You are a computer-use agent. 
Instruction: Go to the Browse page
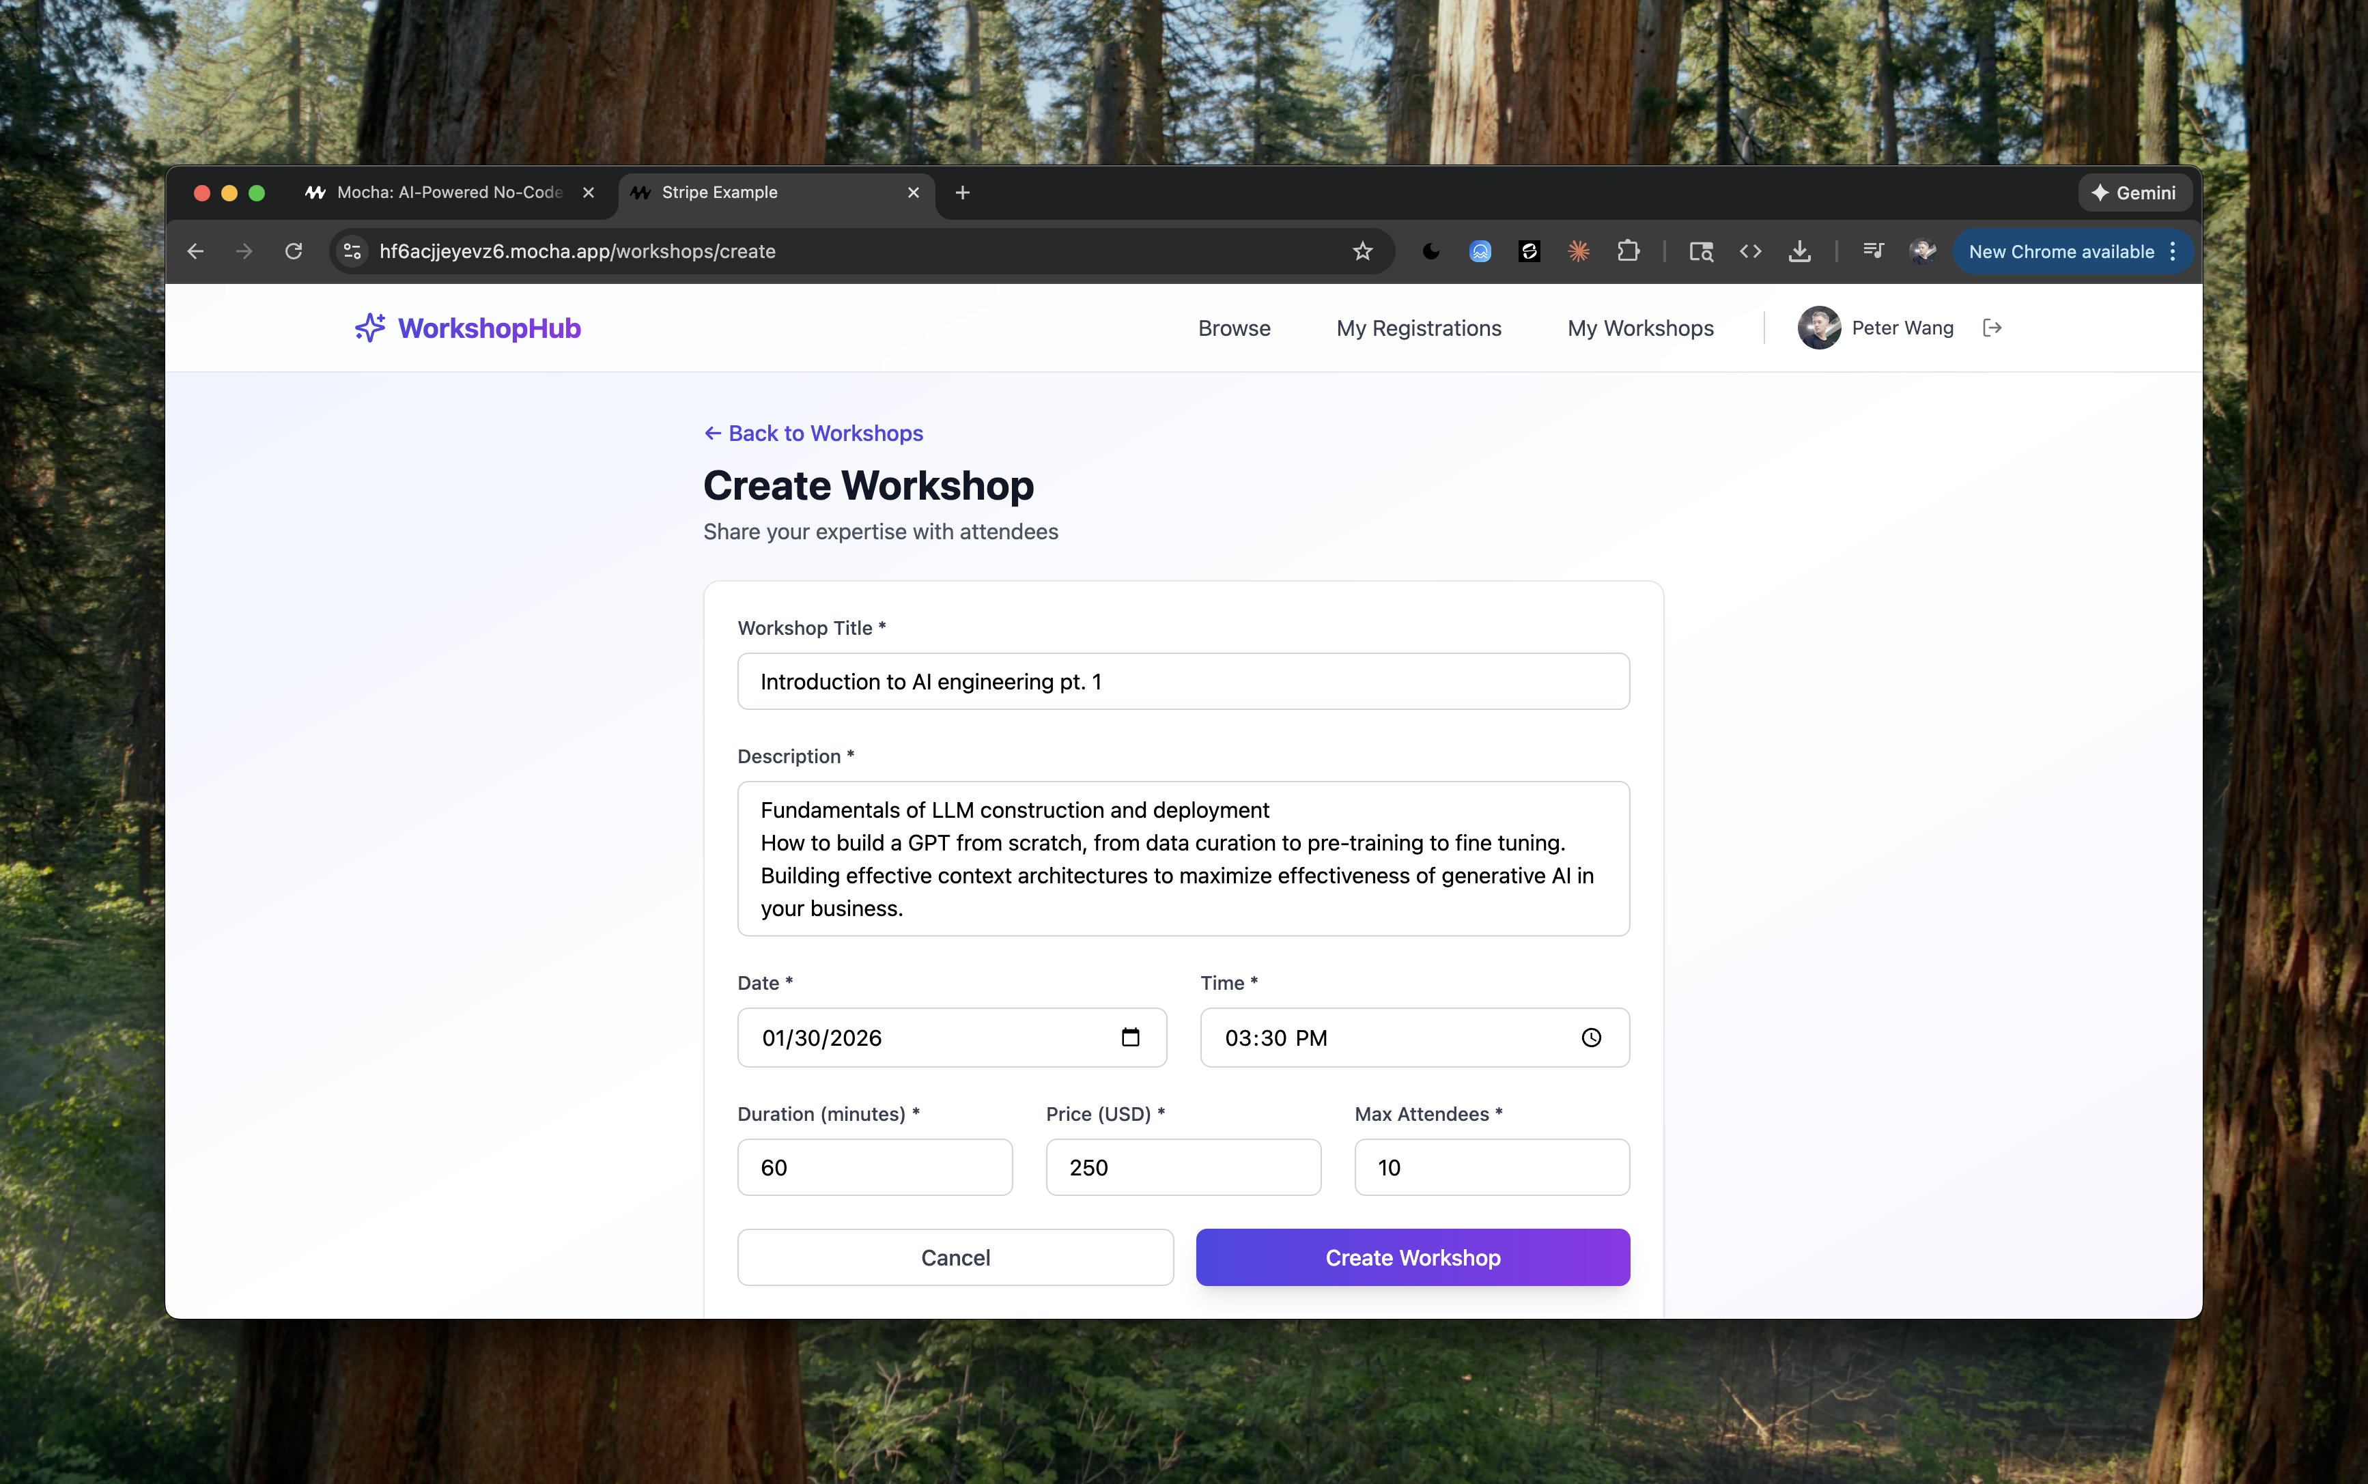click(x=1233, y=328)
